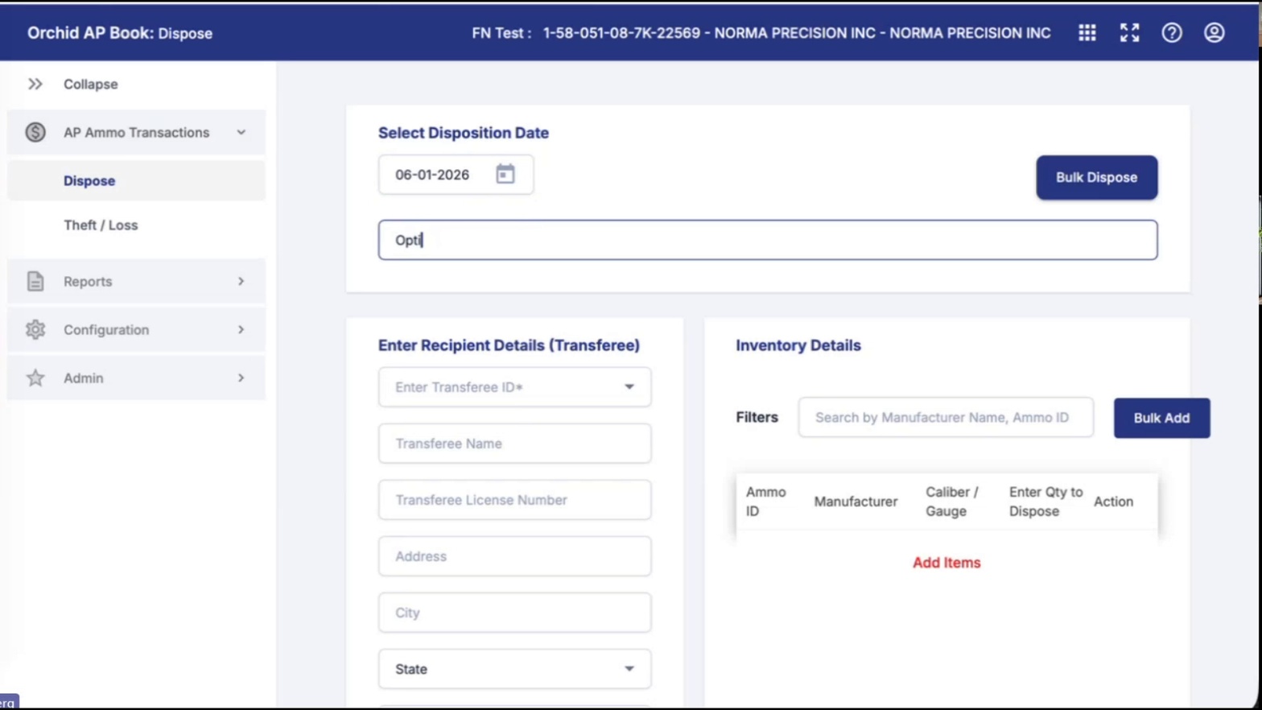Click the Configuration gear icon
Screen dimensions: 1262x710
[35, 329]
